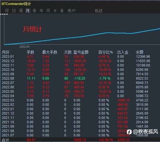Image resolution: width=160 pixels, height=142 pixels.
Task: Click the 余额 column header
Action: pyautogui.click(x=140, y=52)
